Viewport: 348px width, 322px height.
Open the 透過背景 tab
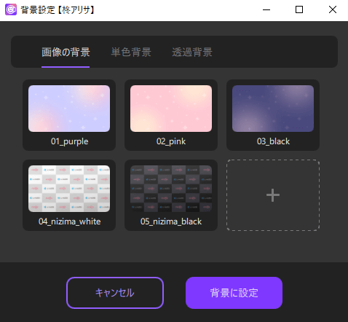[x=192, y=52]
